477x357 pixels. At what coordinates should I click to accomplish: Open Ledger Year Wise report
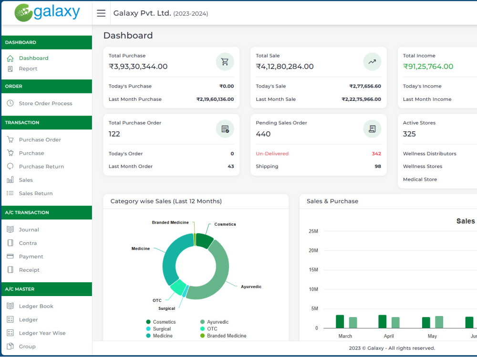pos(42,333)
